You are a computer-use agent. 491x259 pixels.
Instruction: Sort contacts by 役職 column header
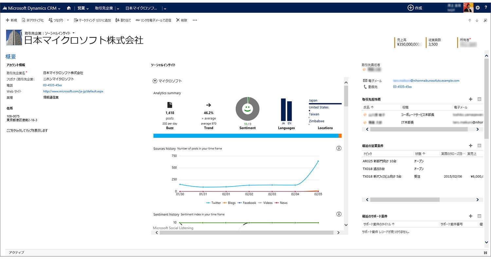pos(405,107)
